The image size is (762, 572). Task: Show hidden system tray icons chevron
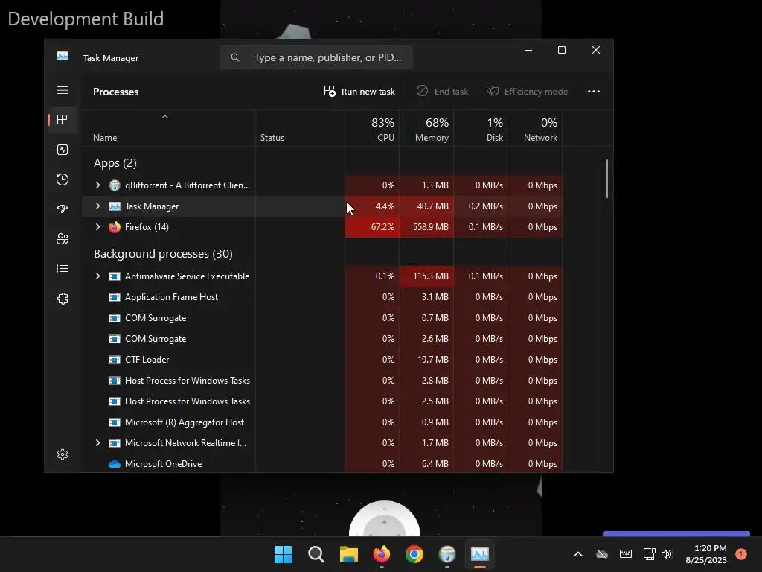click(x=578, y=554)
